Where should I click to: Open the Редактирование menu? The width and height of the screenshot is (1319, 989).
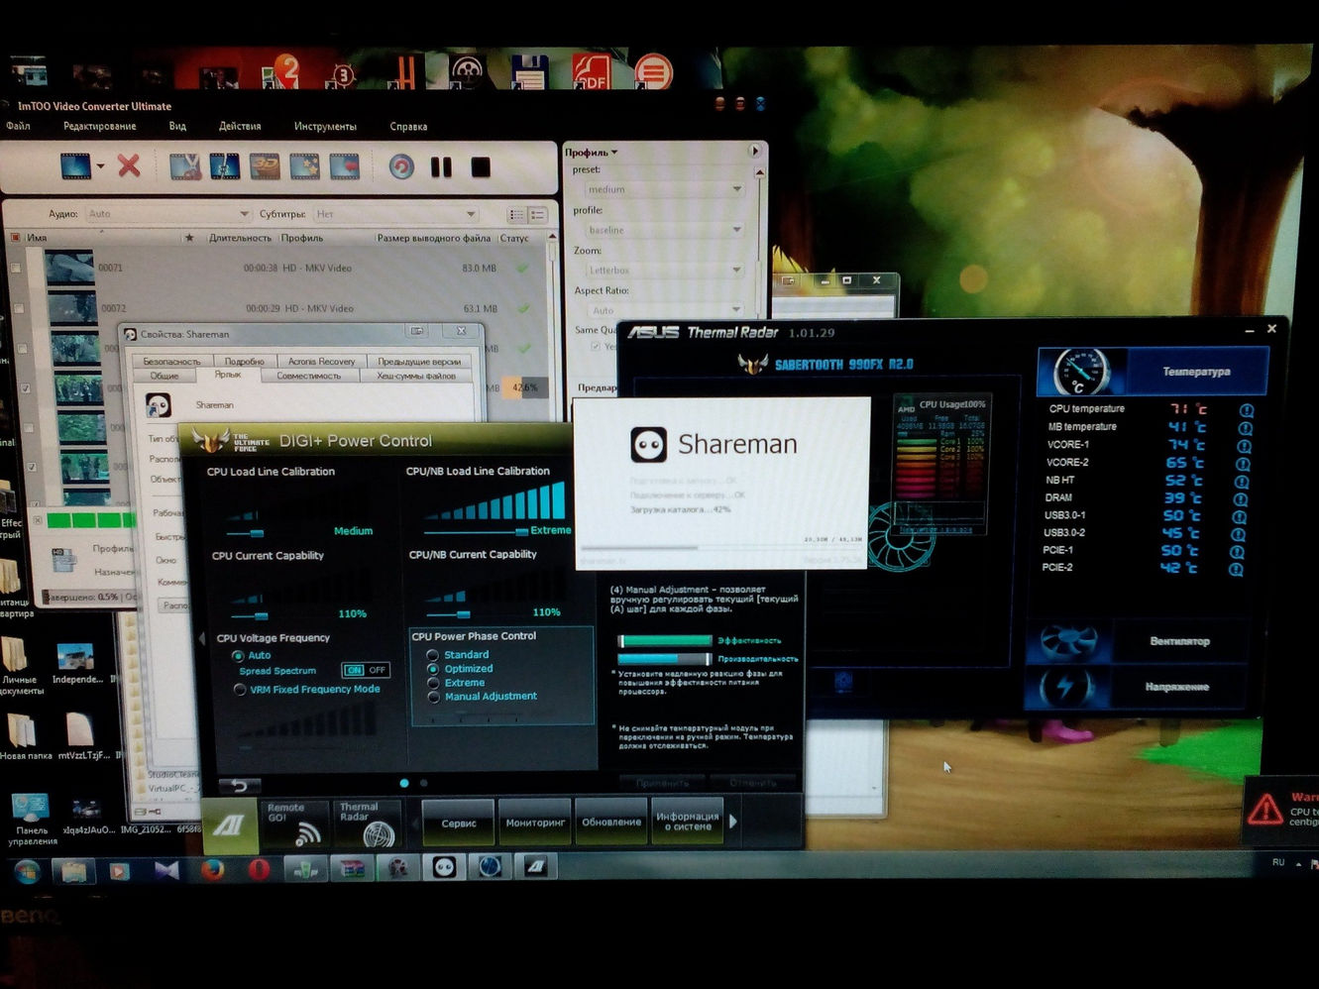[99, 126]
